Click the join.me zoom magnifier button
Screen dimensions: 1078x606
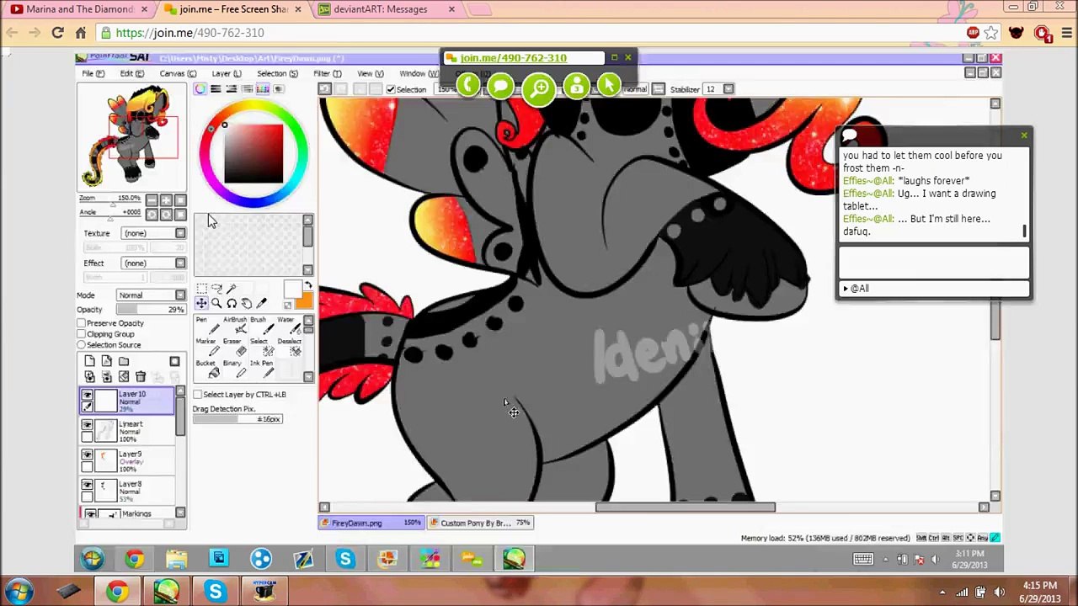(539, 88)
